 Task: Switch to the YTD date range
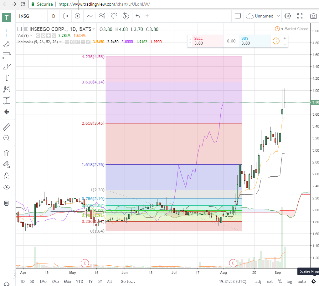[79, 282]
